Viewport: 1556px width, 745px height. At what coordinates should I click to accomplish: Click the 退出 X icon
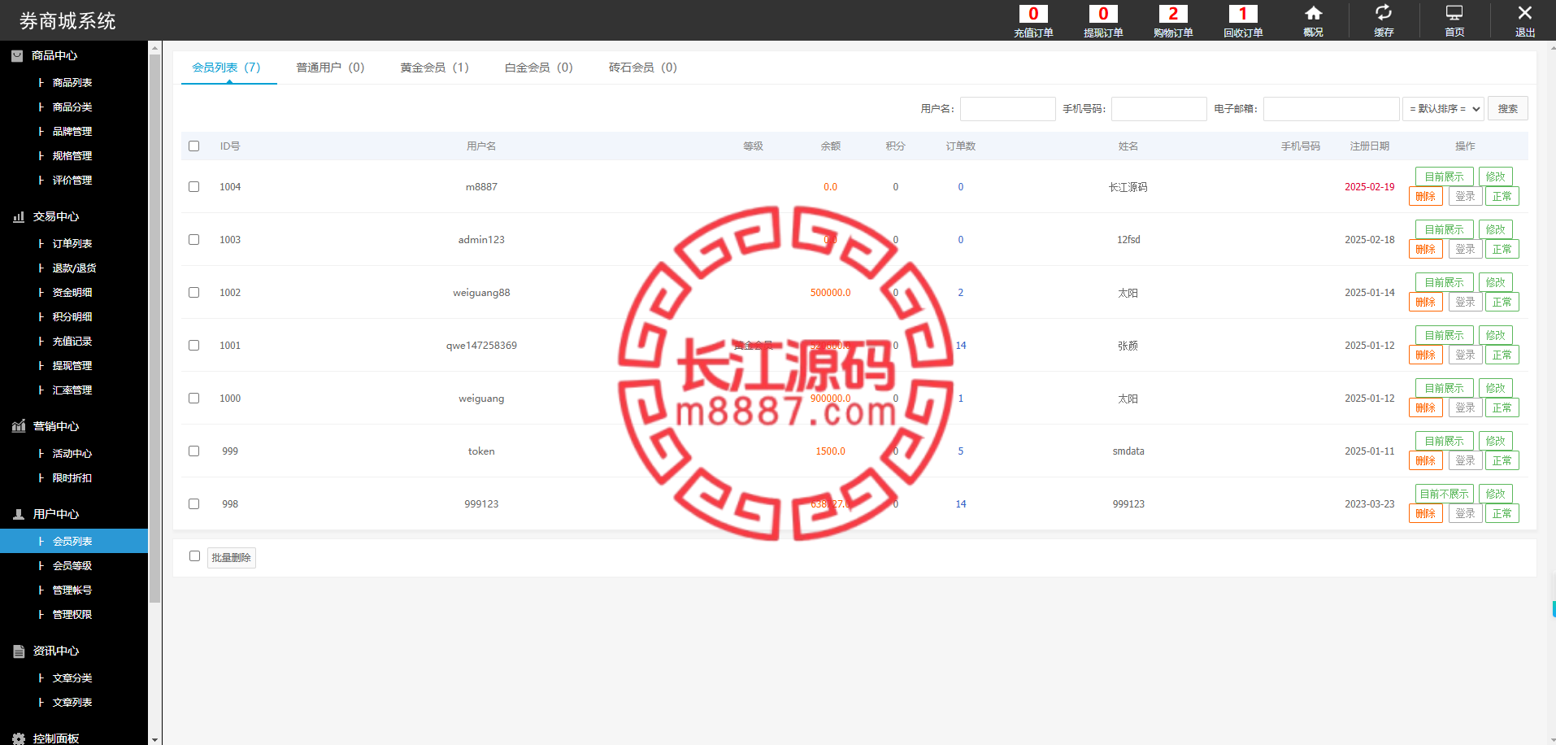[1525, 13]
